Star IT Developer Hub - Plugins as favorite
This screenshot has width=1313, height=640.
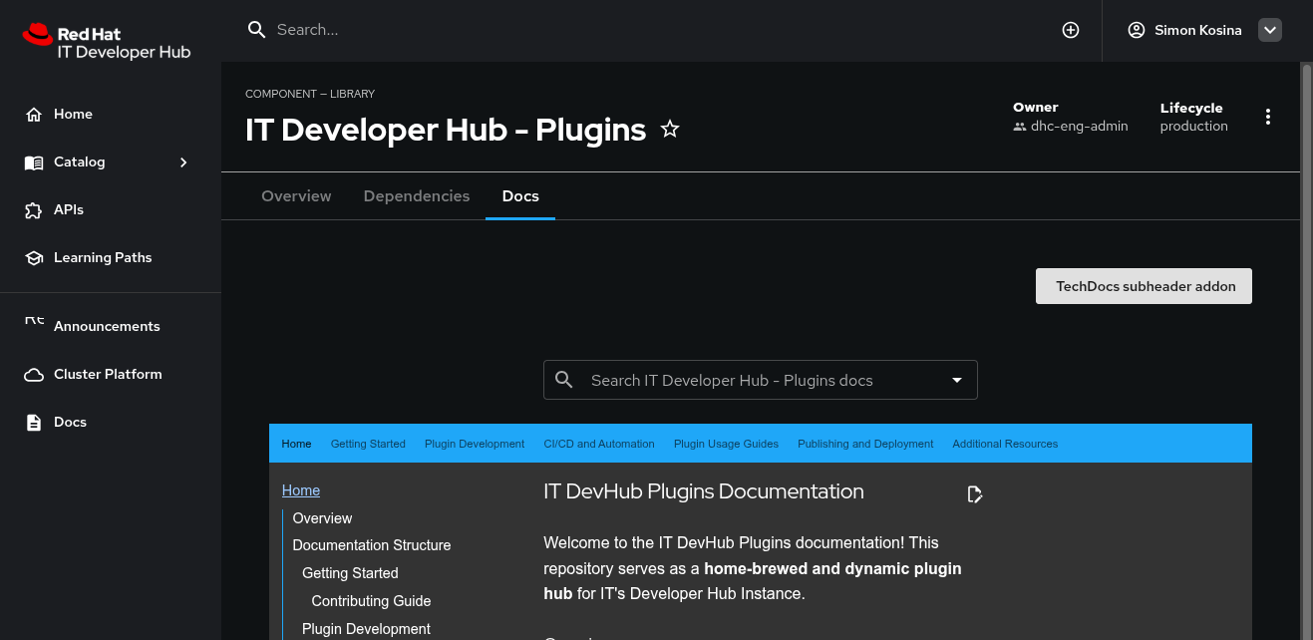tap(670, 130)
